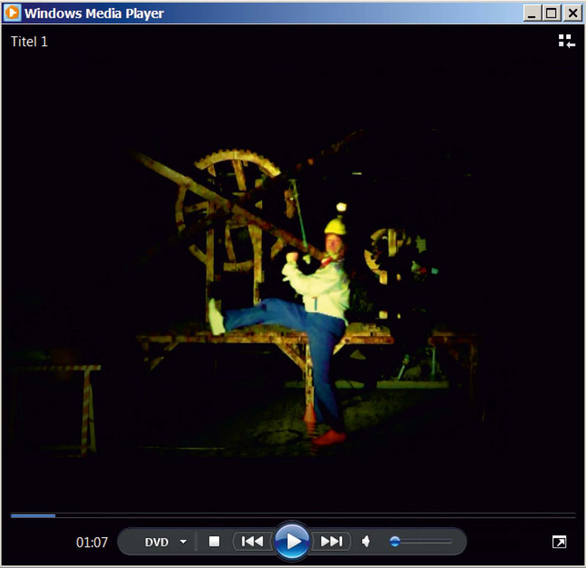586x568 pixels.
Task: Maximize the Windows Media Player window
Action: click(551, 13)
